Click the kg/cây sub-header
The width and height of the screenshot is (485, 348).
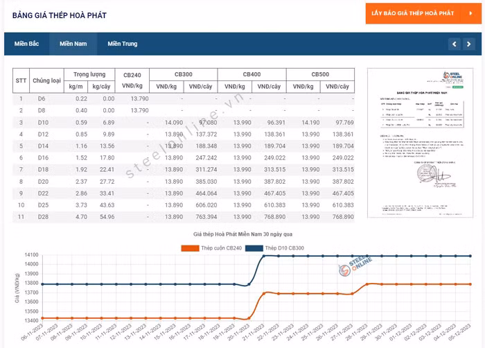[x=101, y=87]
